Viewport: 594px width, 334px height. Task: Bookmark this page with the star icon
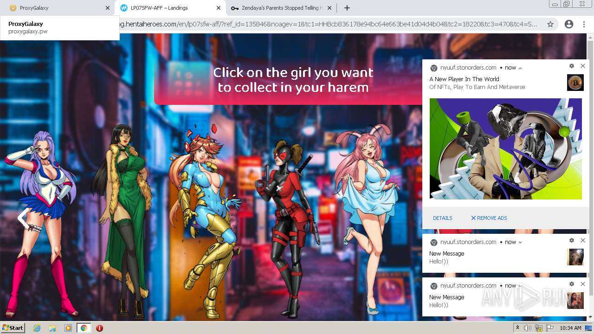[550, 24]
